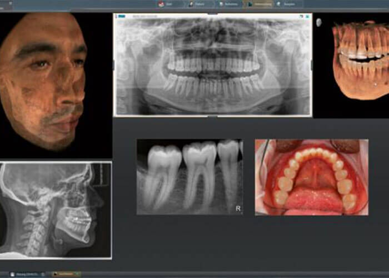Click the top edge handle of panoramic window
Viewport: 389px width, 278px height.
(213, 13)
